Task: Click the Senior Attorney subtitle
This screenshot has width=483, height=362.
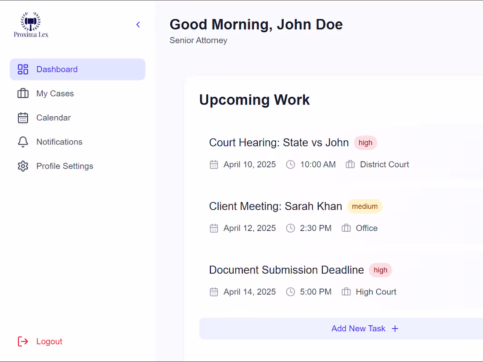Action: [x=198, y=40]
